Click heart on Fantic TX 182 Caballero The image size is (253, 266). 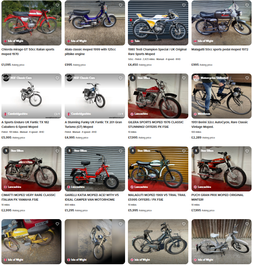point(57,78)
